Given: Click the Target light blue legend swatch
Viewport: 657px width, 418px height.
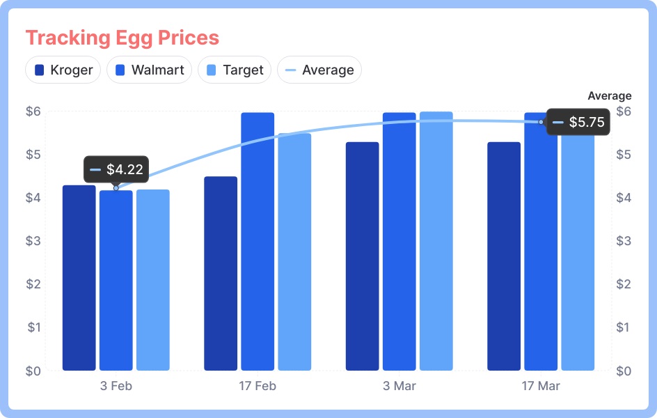Looking at the screenshot, I should pyautogui.click(x=212, y=70).
